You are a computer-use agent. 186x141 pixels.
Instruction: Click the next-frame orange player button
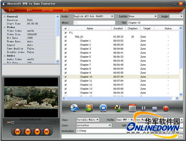tap(46, 131)
